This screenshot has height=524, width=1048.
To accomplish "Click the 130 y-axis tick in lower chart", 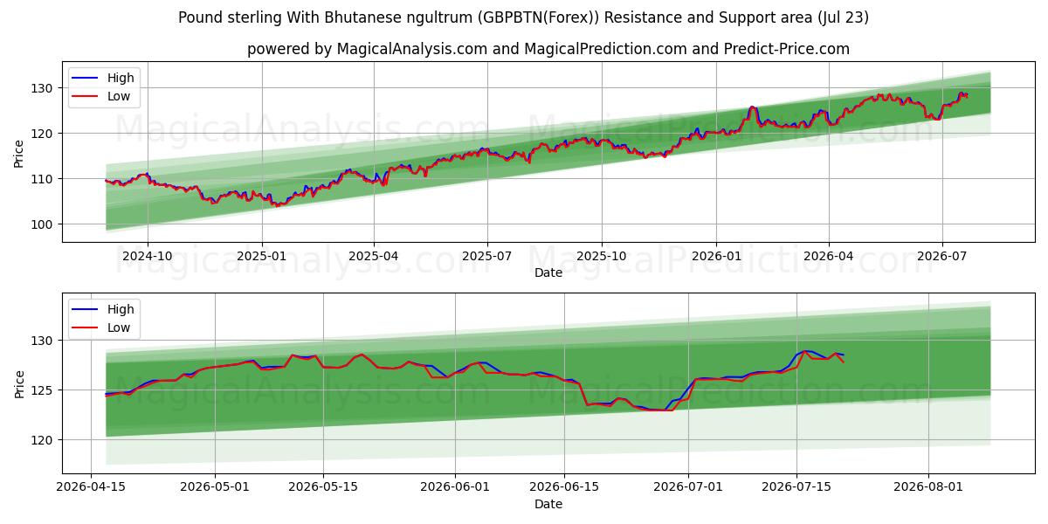I will [x=44, y=341].
